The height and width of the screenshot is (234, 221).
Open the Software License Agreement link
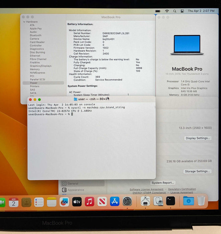(147, 190)
